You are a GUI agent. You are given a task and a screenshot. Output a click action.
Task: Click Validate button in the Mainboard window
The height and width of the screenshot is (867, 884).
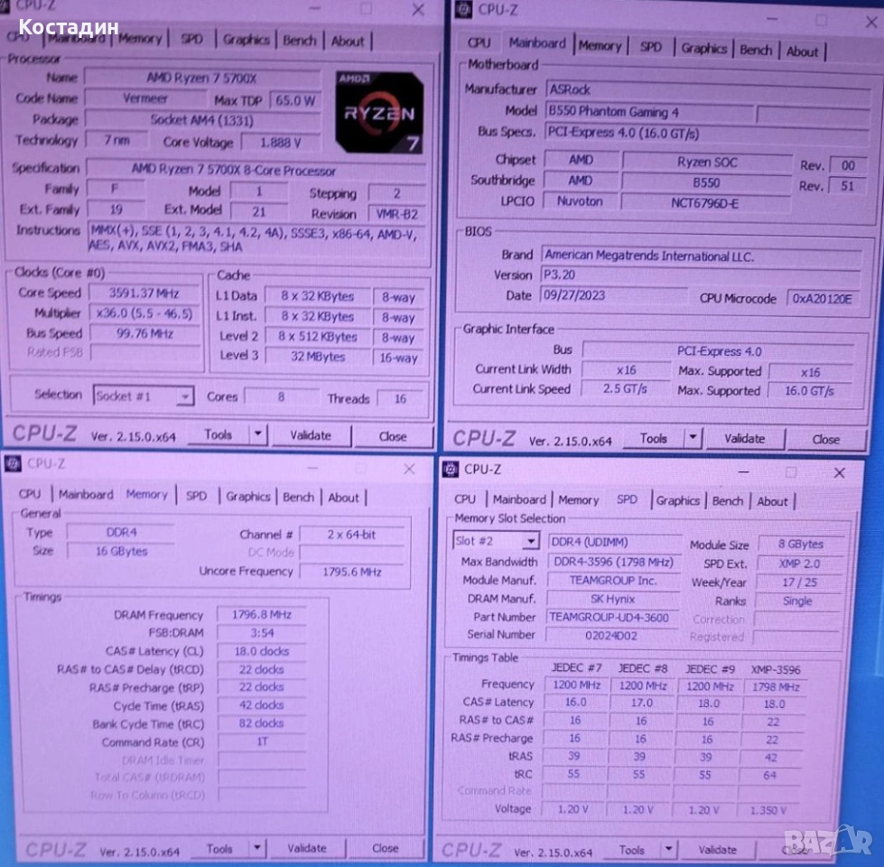click(745, 439)
